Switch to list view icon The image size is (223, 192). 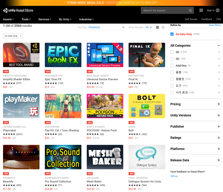coord(163,27)
